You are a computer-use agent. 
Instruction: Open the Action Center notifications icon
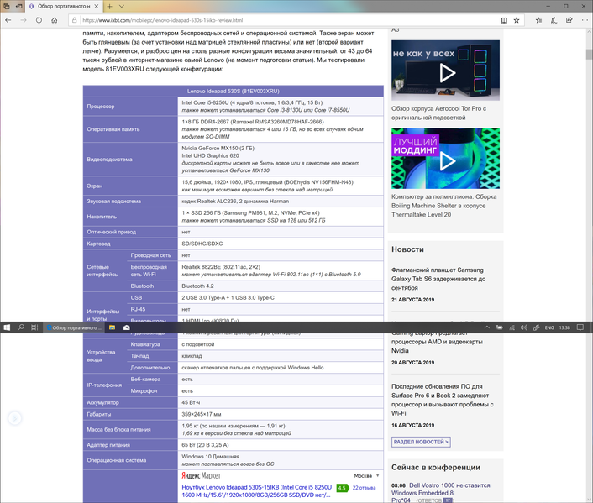[580, 327]
